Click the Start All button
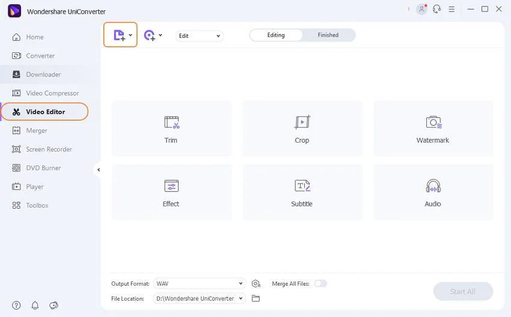 pyautogui.click(x=463, y=292)
